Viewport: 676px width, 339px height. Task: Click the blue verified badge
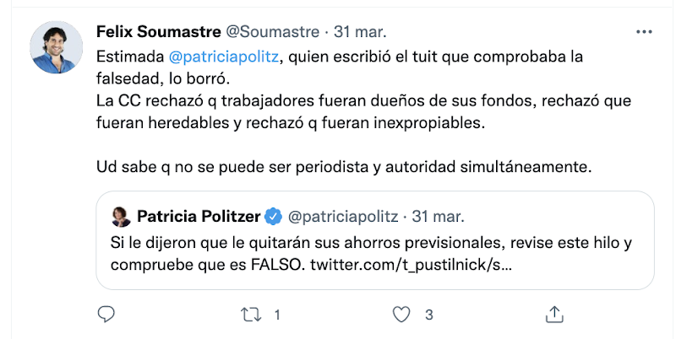(x=272, y=217)
